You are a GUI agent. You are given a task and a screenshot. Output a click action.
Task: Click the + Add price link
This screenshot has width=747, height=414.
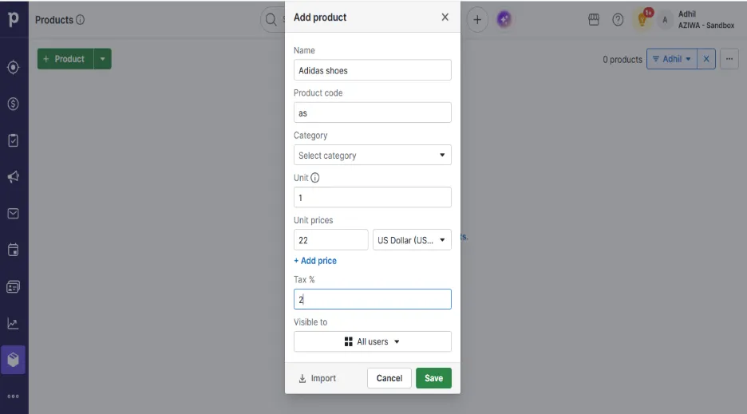pyautogui.click(x=315, y=261)
